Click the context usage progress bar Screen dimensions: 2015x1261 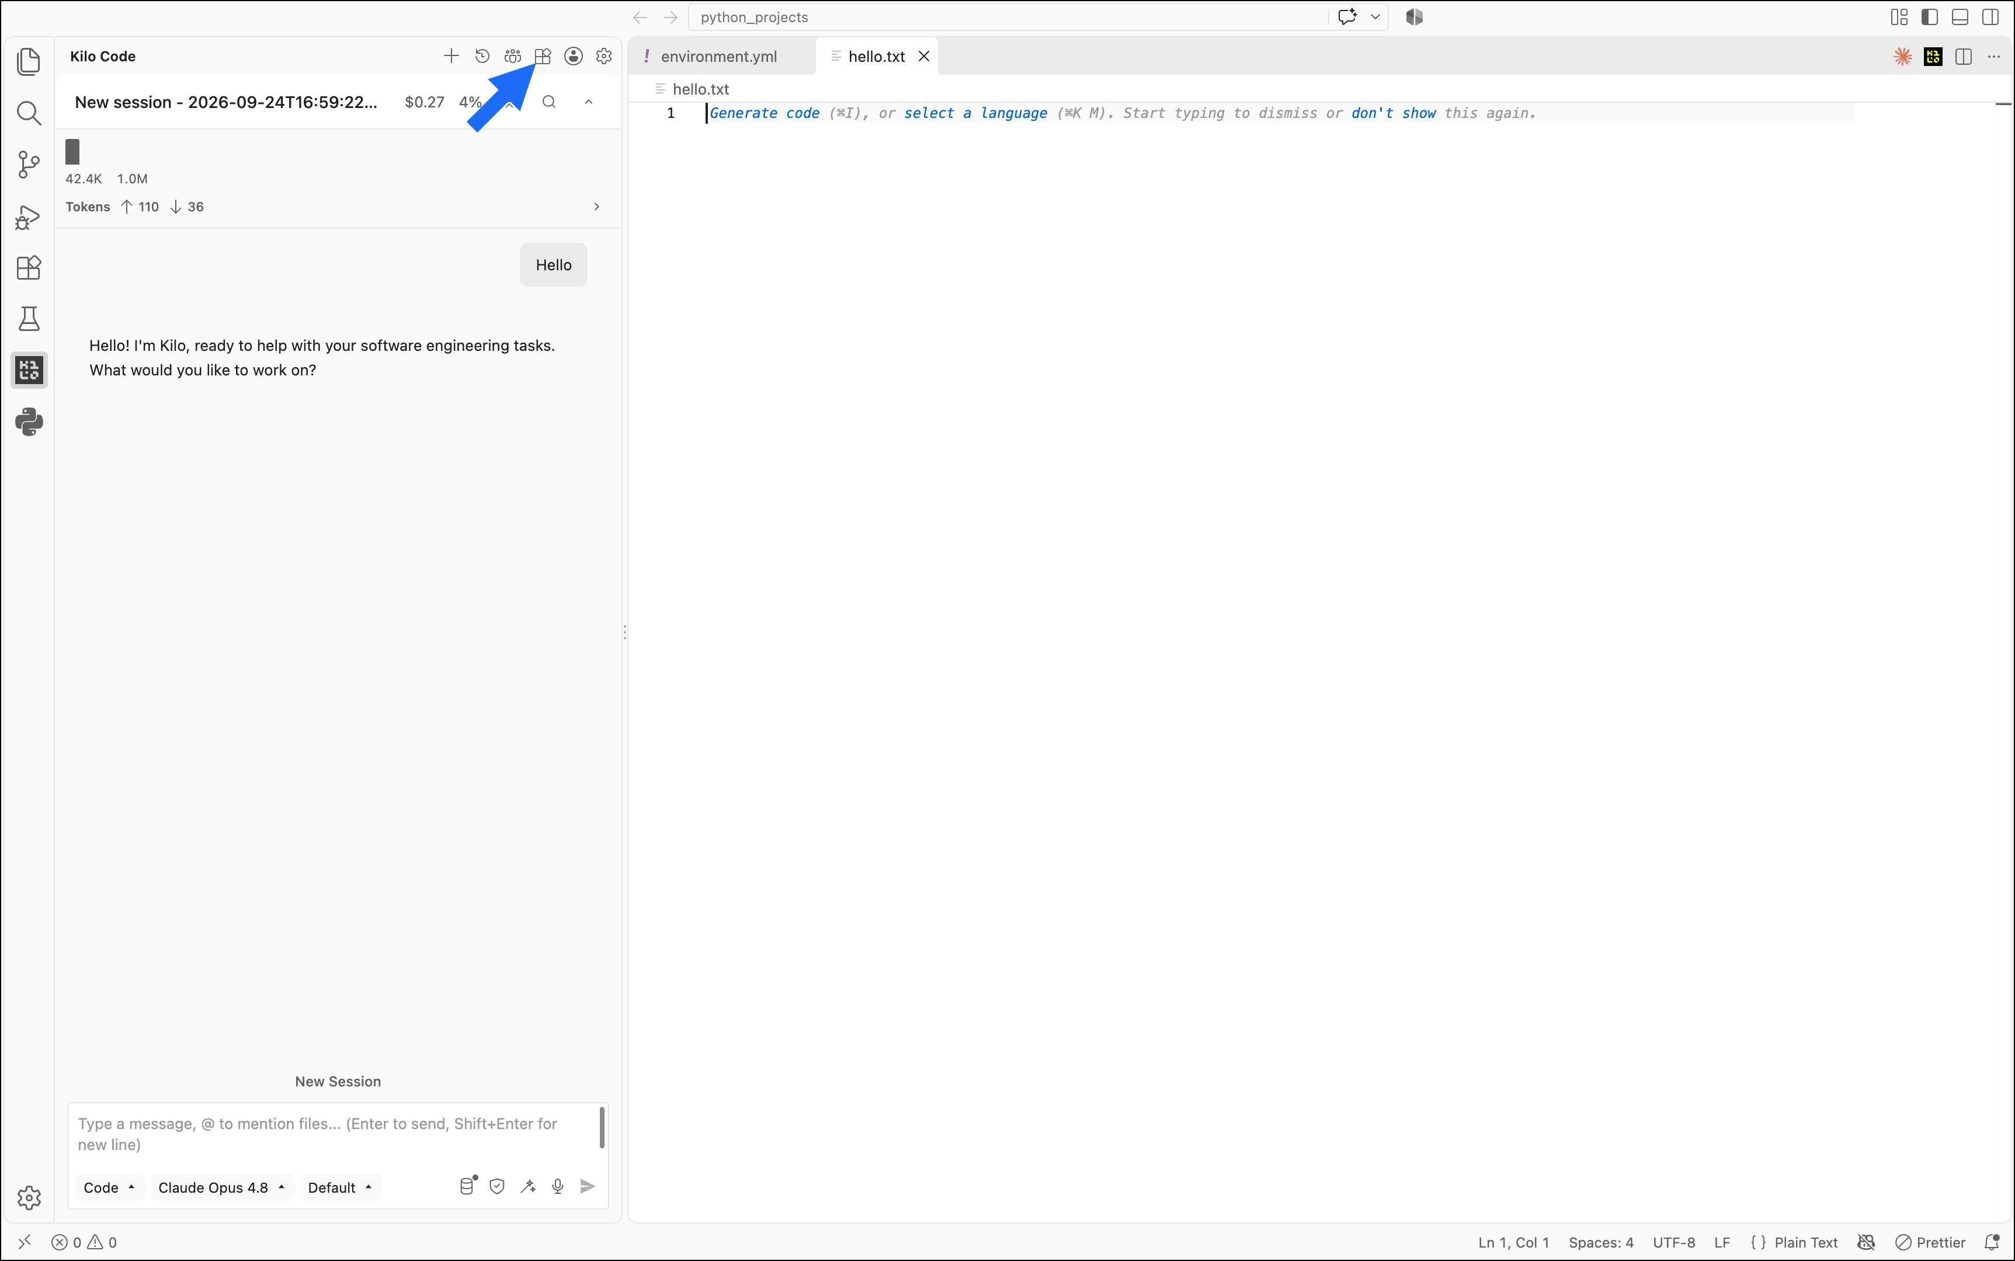coord(72,151)
